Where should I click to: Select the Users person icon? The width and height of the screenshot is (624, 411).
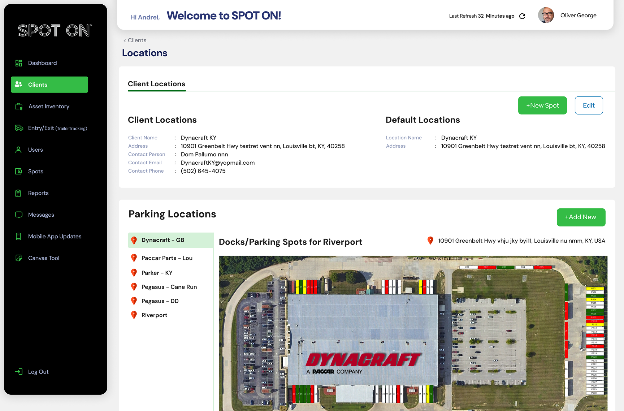(x=18, y=150)
